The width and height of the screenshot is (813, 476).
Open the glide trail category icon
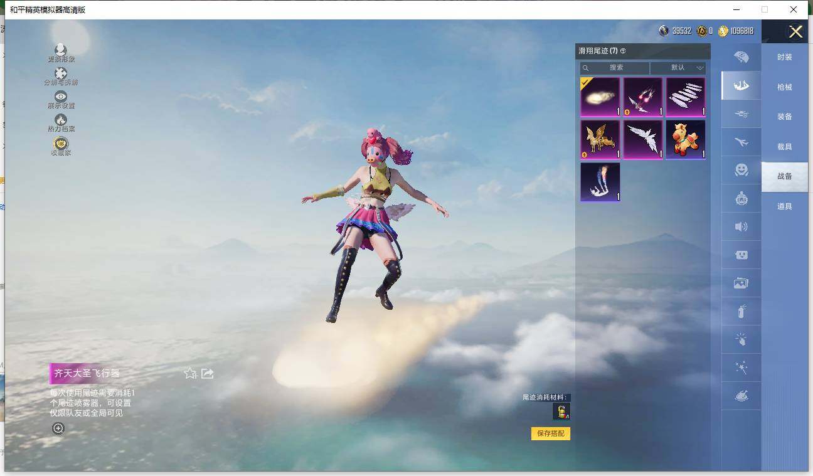click(741, 85)
